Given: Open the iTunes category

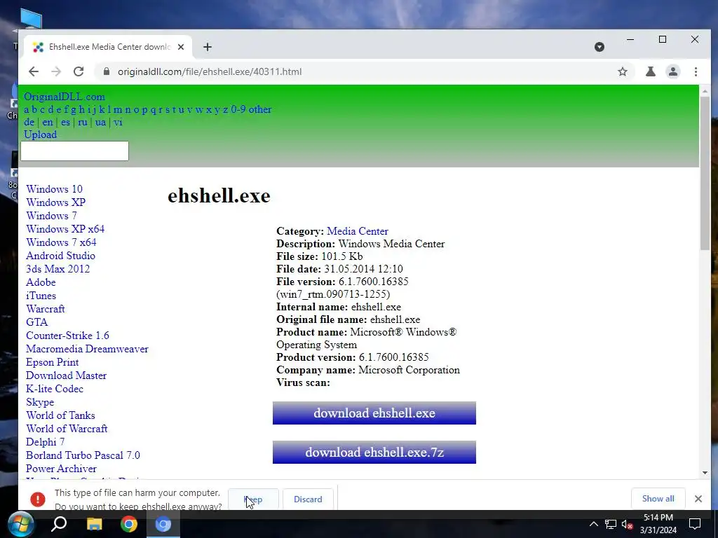Looking at the screenshot, I should click(41, 296).
